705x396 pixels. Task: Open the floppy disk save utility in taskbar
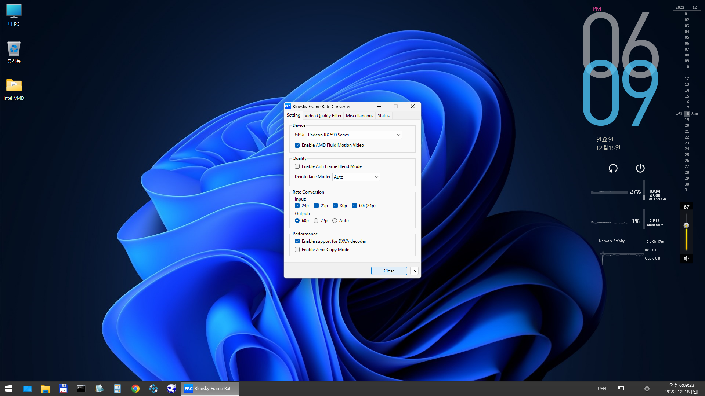click(x=63, y=389)
